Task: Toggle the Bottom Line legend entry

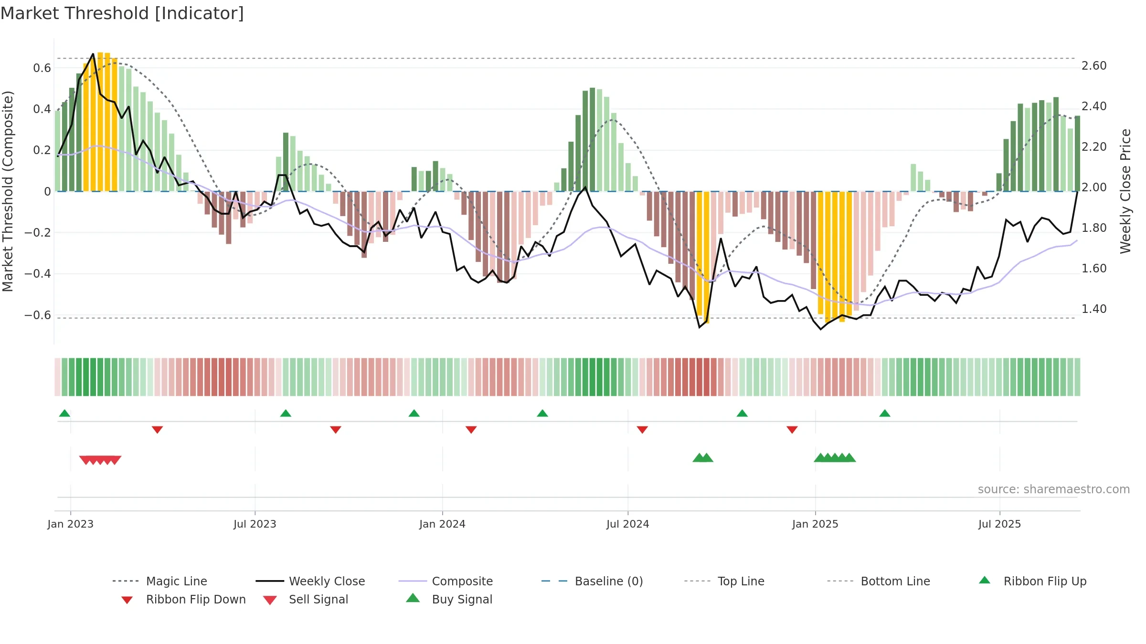Action: click(879, 581)
